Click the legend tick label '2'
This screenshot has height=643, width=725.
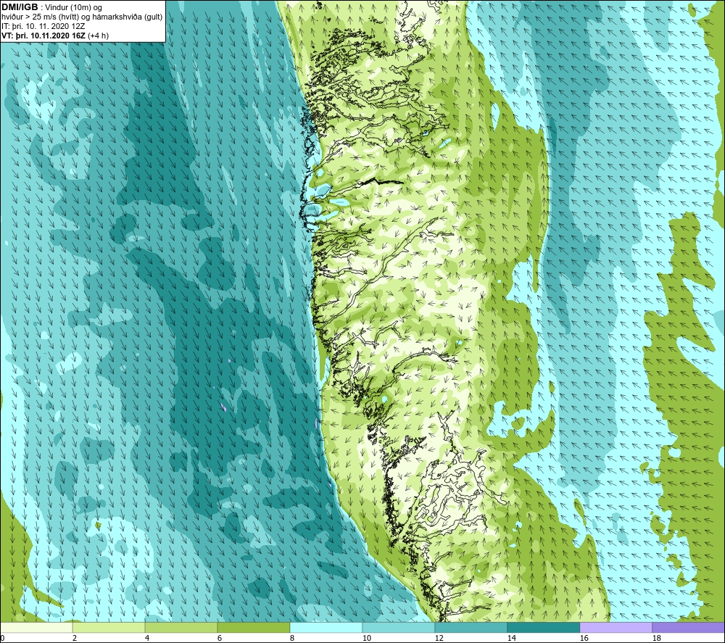pos(75,638)
